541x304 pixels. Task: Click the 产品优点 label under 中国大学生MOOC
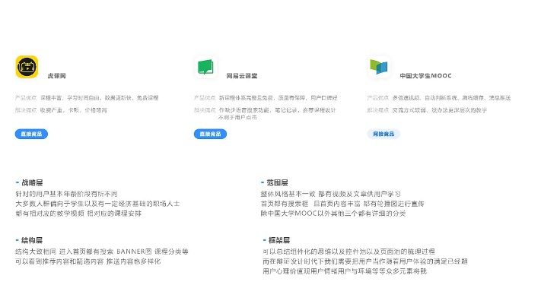tap(378, 97)
